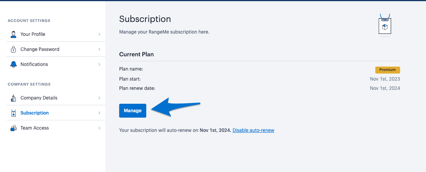426x172 pixels.
Task: Click the Notifications bell icon
Action: tap(13, 64)
